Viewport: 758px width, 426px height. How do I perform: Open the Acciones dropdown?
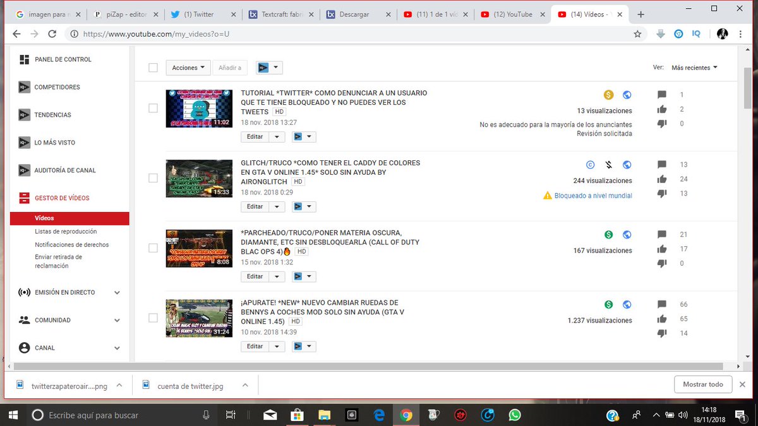coord(188,68)
